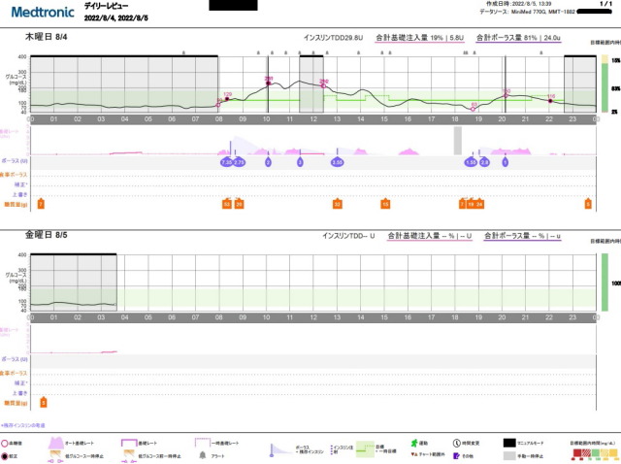
Task: Click the 運動 exercise legend icon
Action: pos(414,443)
